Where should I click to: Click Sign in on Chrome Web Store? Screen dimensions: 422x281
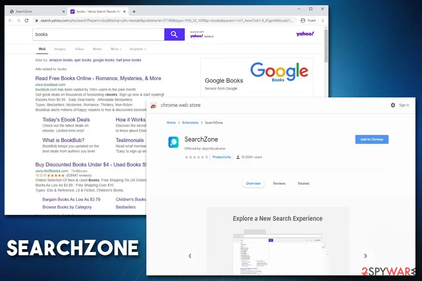pos(404,105)
